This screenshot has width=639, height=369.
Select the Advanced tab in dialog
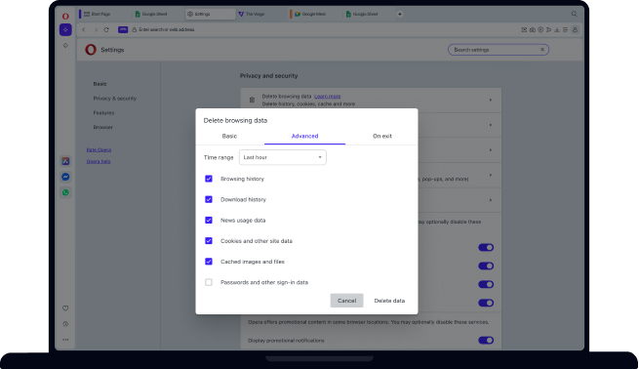point(304,137)
